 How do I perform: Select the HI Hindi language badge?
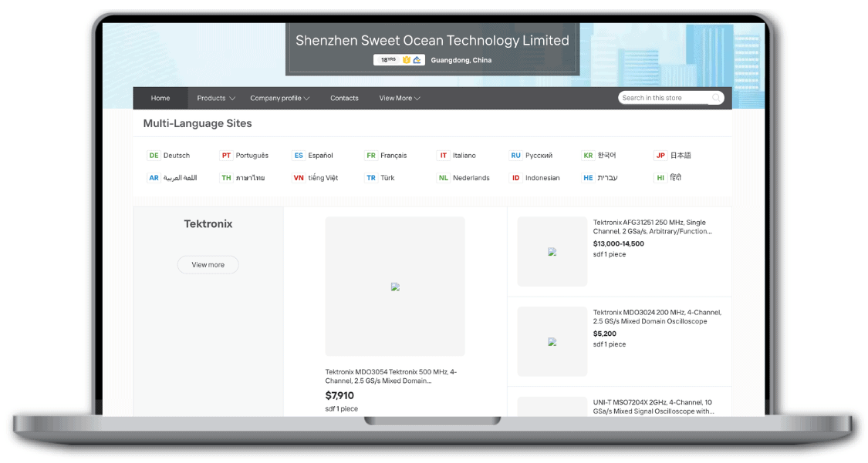tap(660, 178)
